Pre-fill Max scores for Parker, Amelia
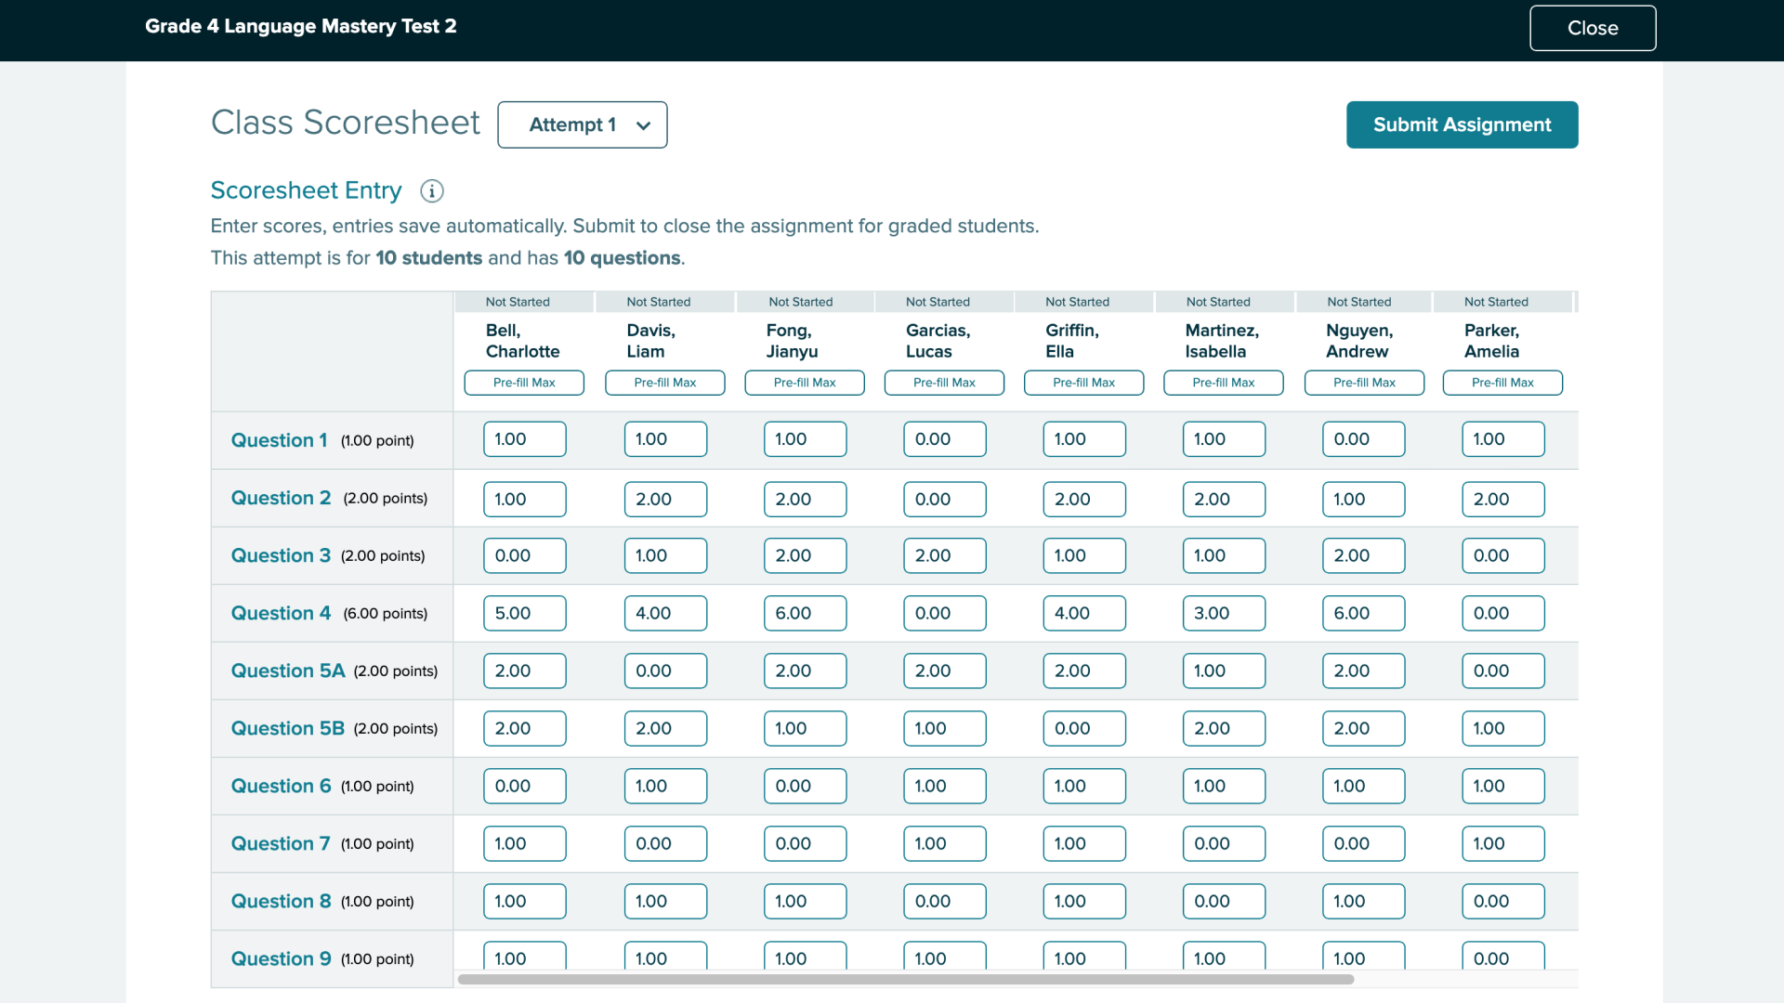Screen dimensions: 1784x1003 click(x=1502, y=383)
